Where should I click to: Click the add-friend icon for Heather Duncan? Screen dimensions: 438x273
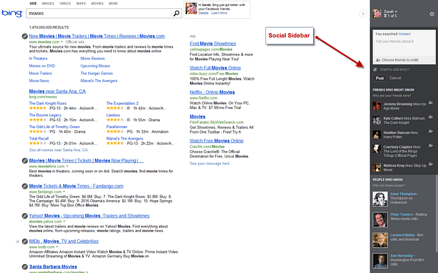(430, 131)
